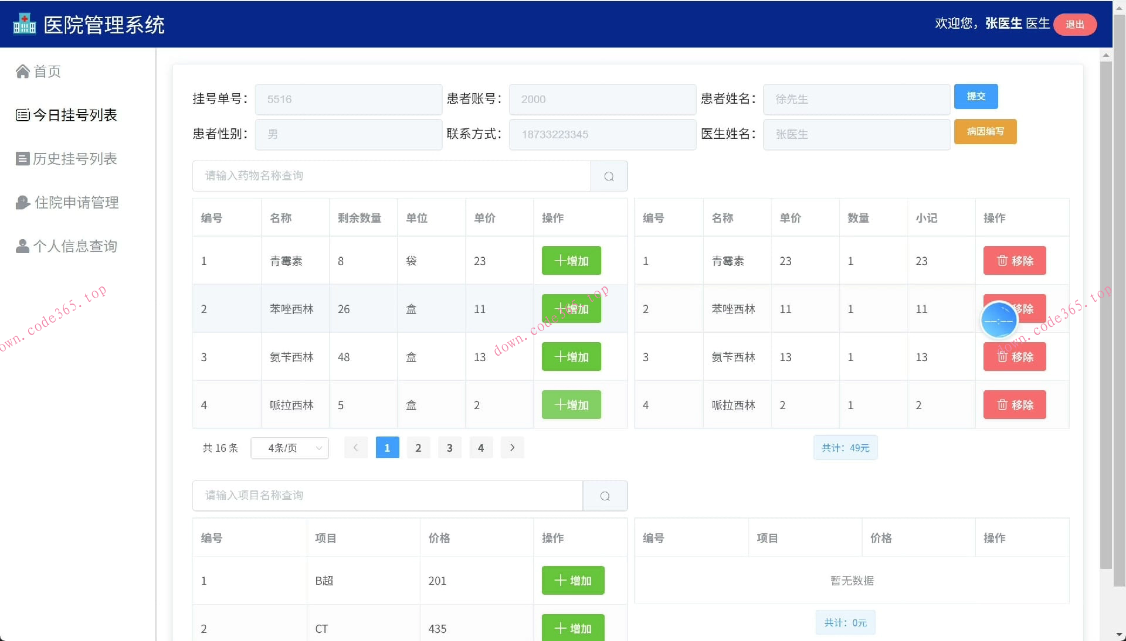The image size is (1126, 641).
Task: Click the drug search magnifier icon
Action: (608, 176)
